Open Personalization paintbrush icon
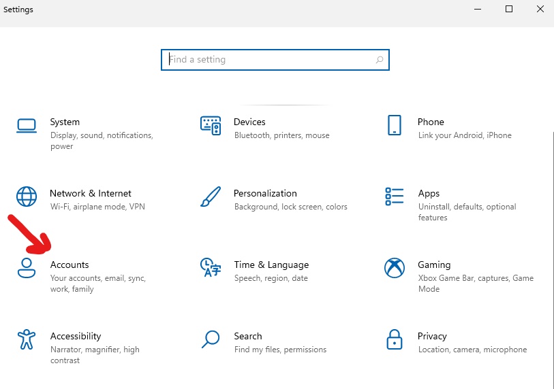This screenshot has width=554, height=389. click(211, 197)
